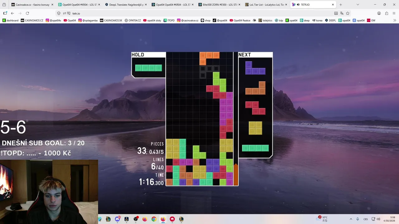The width and height of the screenshot is (399, 224).
Task: Click the microphone tray icon
Action: pyautogui.click(x=358, y=219)
